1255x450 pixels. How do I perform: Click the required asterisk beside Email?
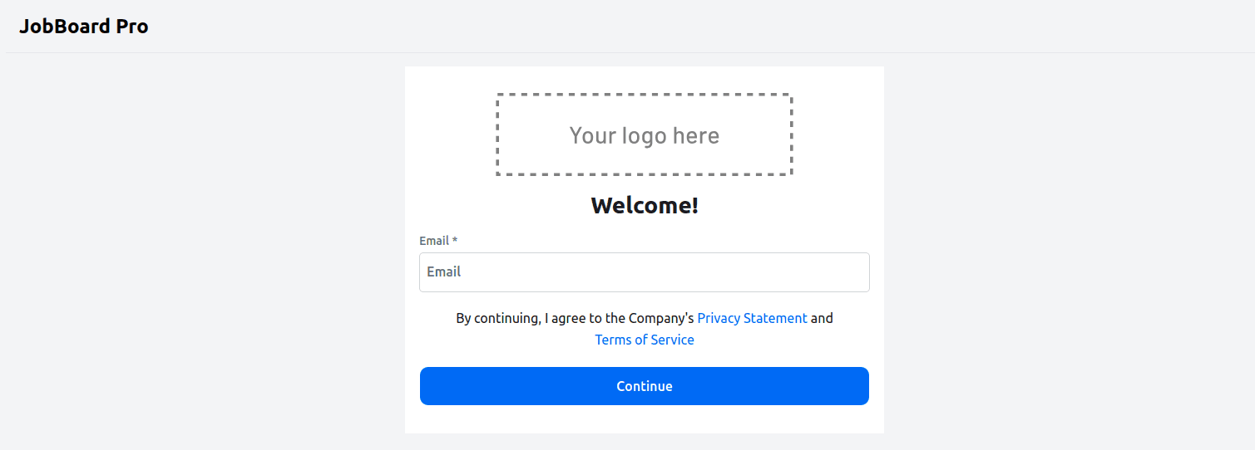pyautogui.click(x=455, y=241)
